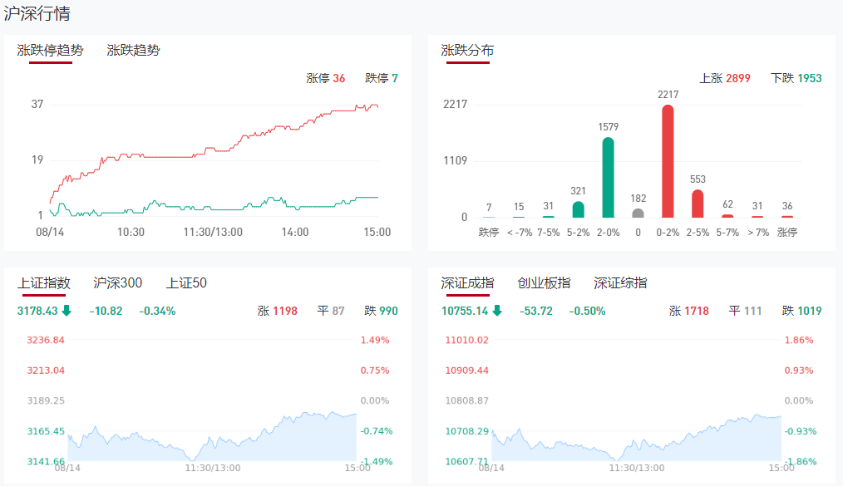Click the 涨跌分布 tab header
Image resolution: width=843 pixels, height=486 pixels.
click(467, 50)
